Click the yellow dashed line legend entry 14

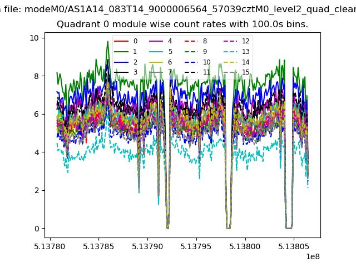coord(229,62)
